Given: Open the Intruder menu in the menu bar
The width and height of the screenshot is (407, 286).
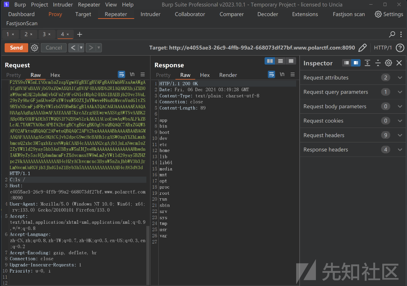Looking at the screenshot, I should [x=63, y=5].
